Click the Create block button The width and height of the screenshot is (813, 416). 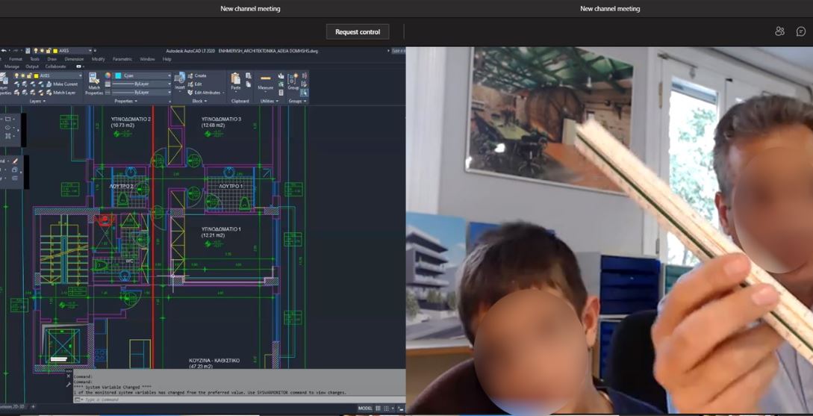point(197,75)
